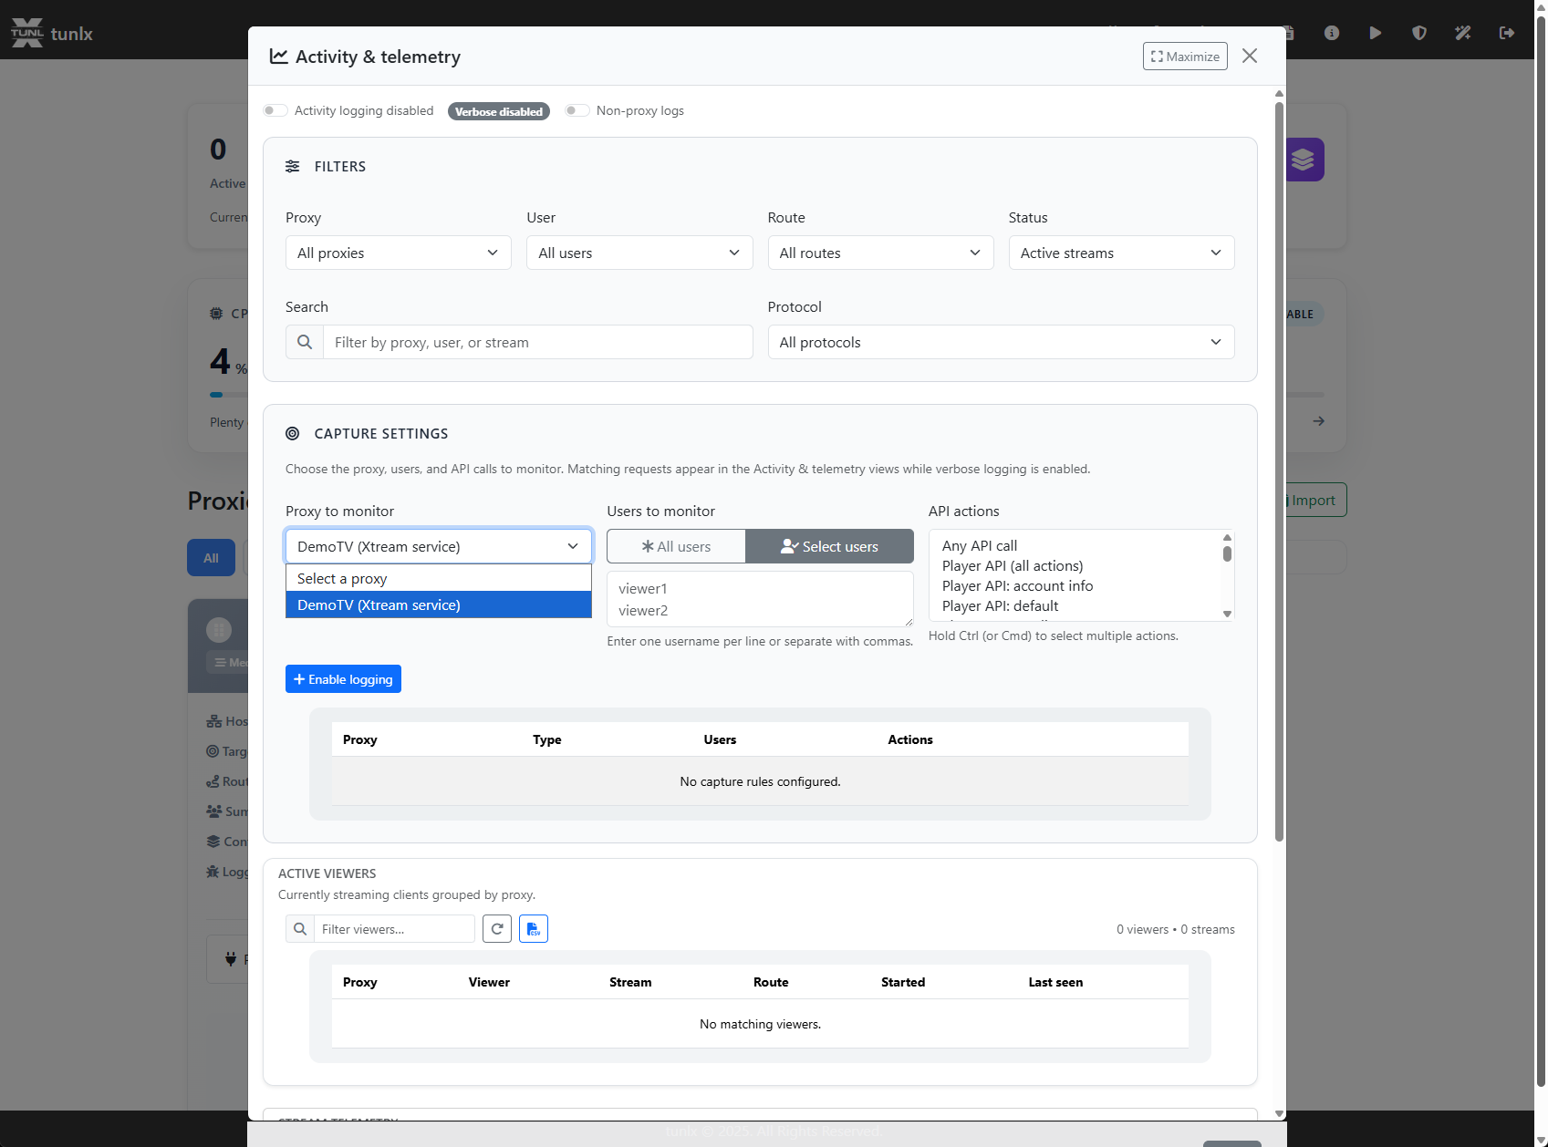Open the Status dropdown showing Active streams
Screen dimensions: 1548x1147
point(1120,253)
